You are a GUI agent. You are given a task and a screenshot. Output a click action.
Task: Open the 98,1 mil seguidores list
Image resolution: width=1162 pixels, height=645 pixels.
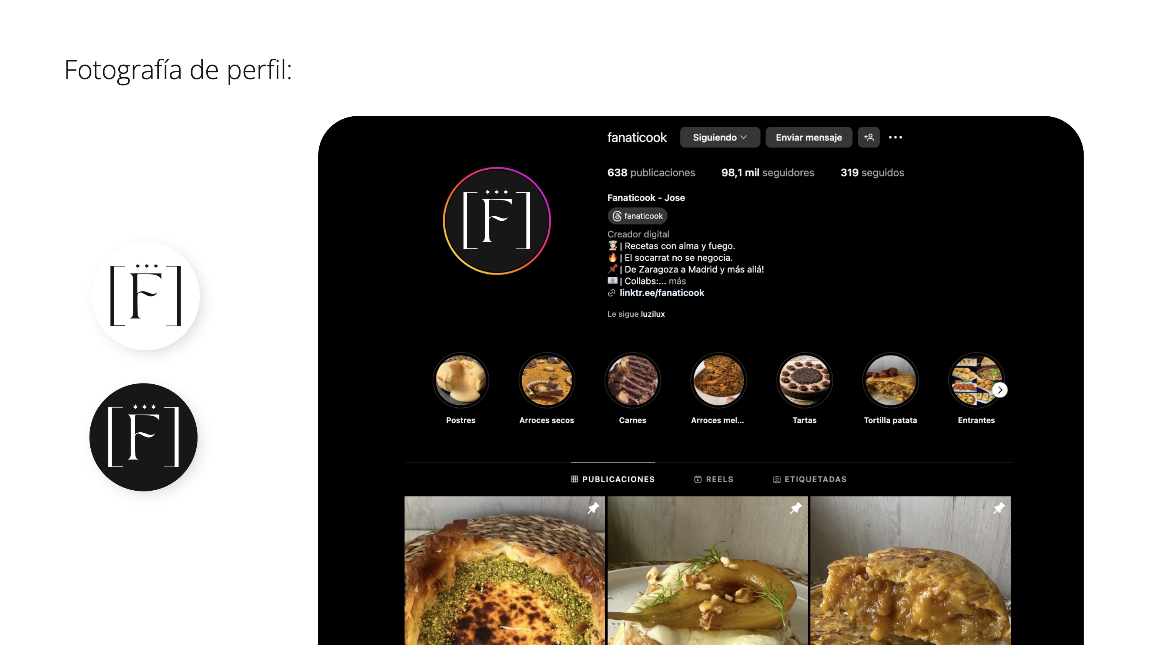tap(767, 173)
